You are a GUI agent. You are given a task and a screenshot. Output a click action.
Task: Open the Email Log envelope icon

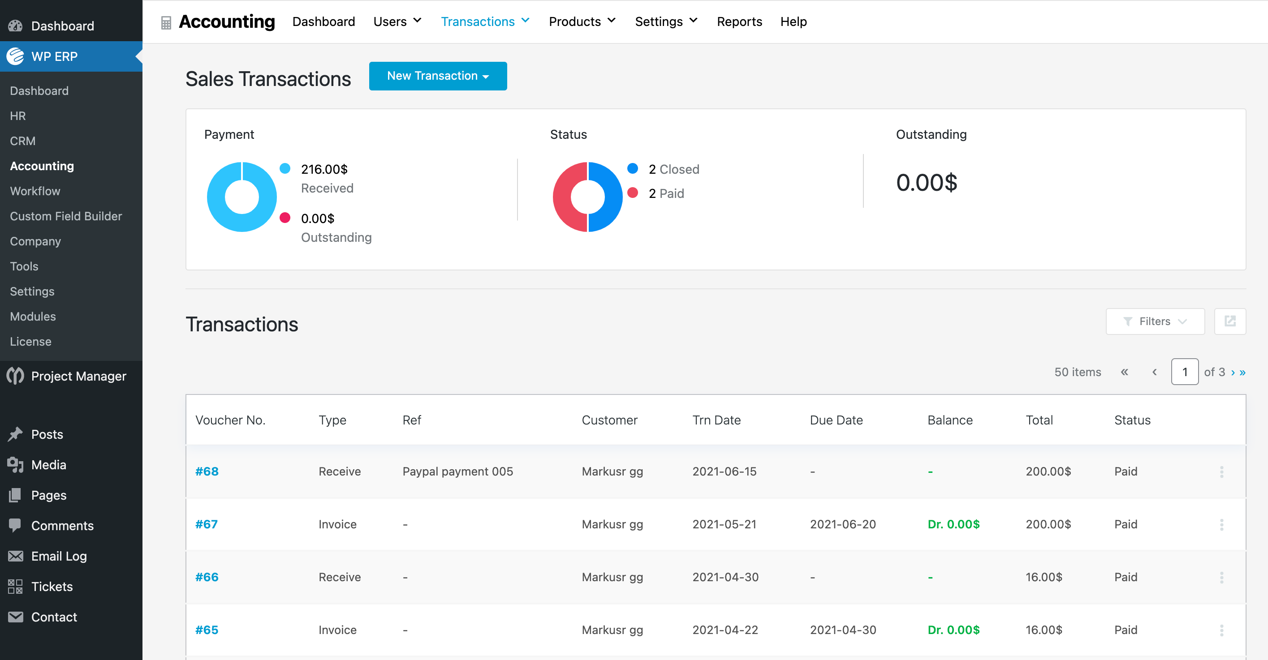click(15, 556)
